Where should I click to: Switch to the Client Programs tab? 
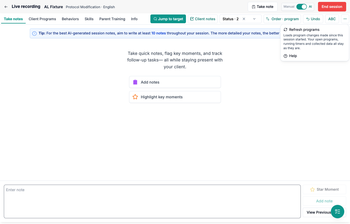[42, 19]
